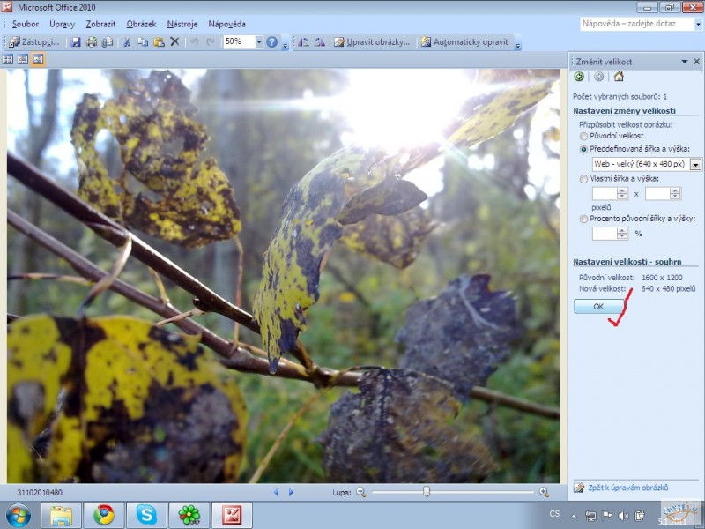This screenshot has width=705, height=529.
Task: Open the Soubor menu
Action: [26, 25]
